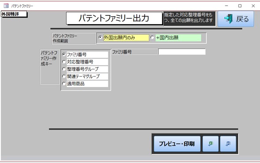Select the ファミリ番号 key radio button
The image size is (260, 163).
point(64,54)
